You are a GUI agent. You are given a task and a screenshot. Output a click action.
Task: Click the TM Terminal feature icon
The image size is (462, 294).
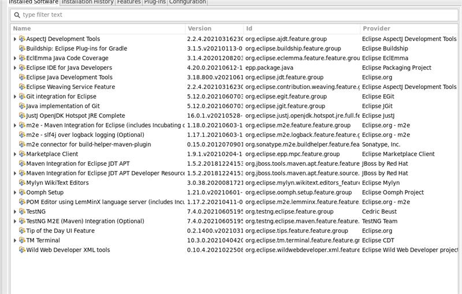[22, 240]
